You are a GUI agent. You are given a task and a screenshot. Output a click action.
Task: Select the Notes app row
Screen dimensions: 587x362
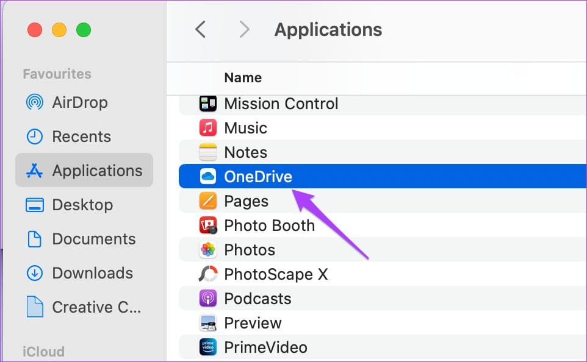tap(383, 152)
